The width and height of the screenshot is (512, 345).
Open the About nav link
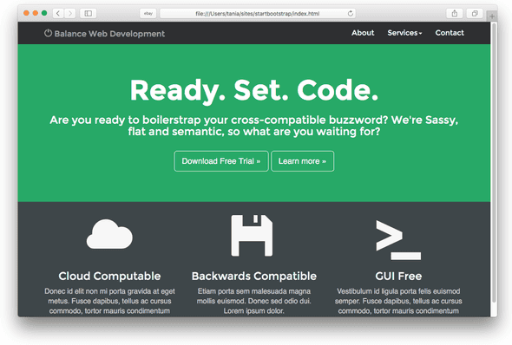(363, 33)
